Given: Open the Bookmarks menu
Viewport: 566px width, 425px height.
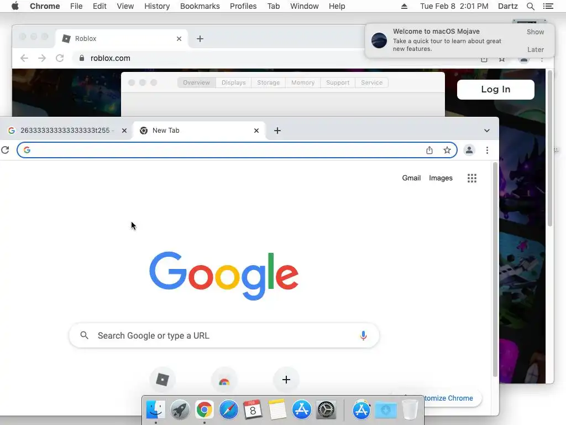Looking at the screenshot, I should (x=200, y=6).
